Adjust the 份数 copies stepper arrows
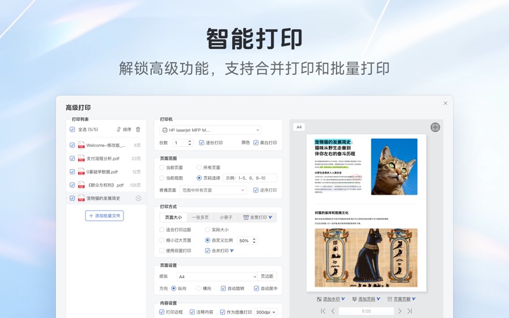The image size is (509, 318). pyautogui.click(x=190, y=142)
